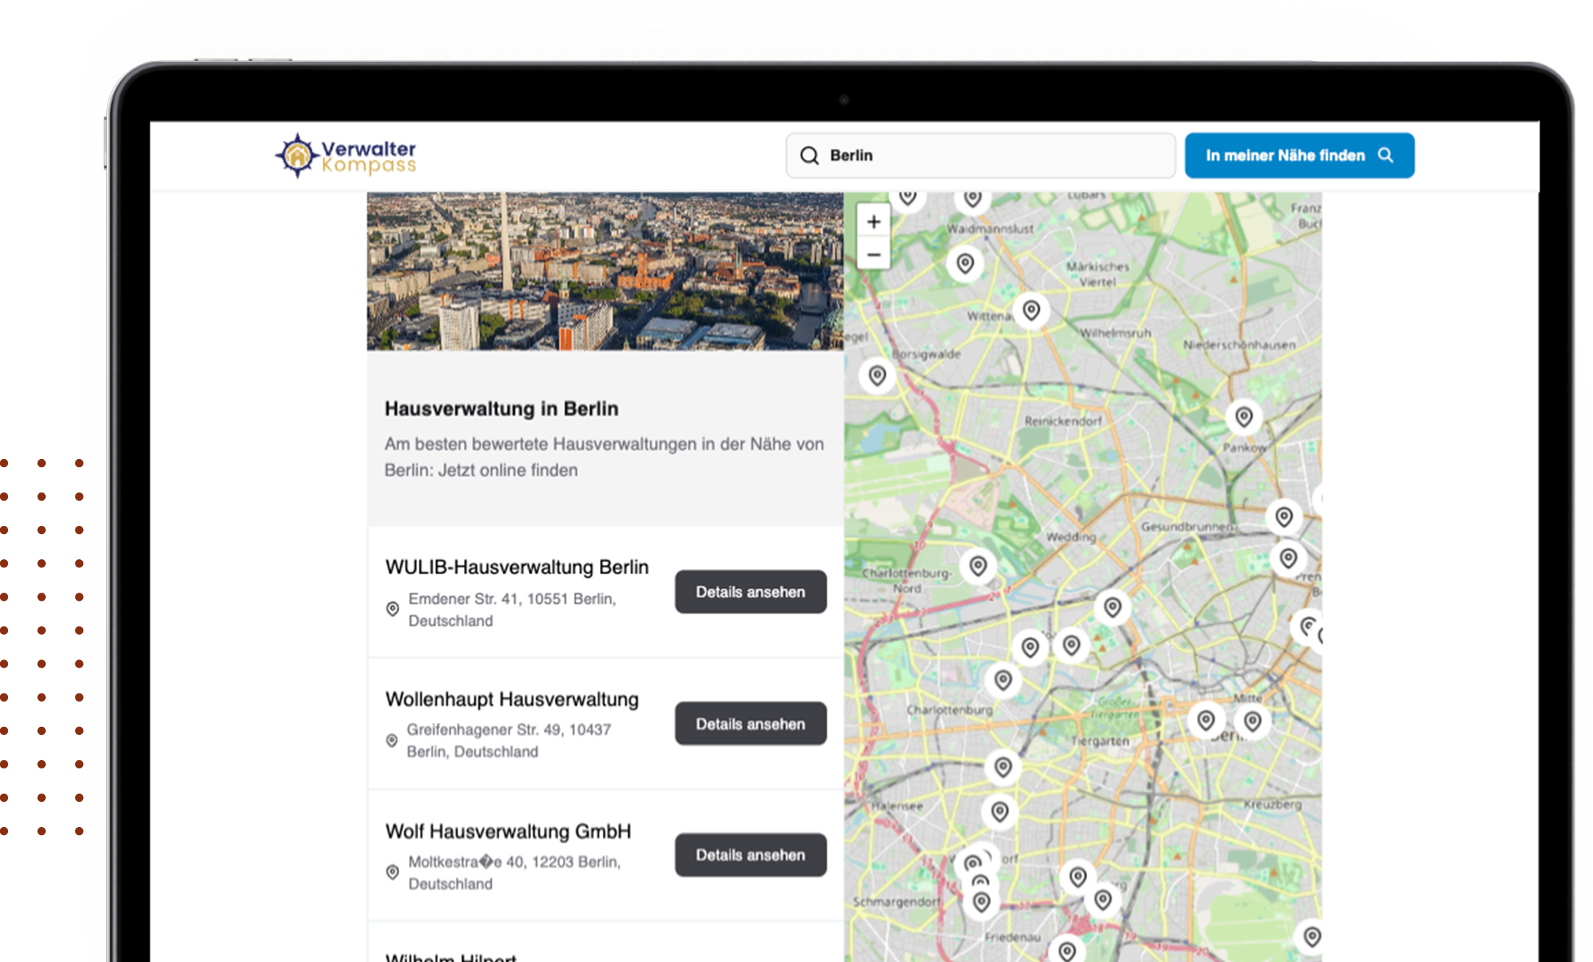Viewport: 1593px width, 962px height.
Task: Click the 'Wollenhaupt Hausverwaltung' listing title
Action: (512, 699)
